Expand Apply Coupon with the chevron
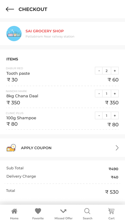 117,148
